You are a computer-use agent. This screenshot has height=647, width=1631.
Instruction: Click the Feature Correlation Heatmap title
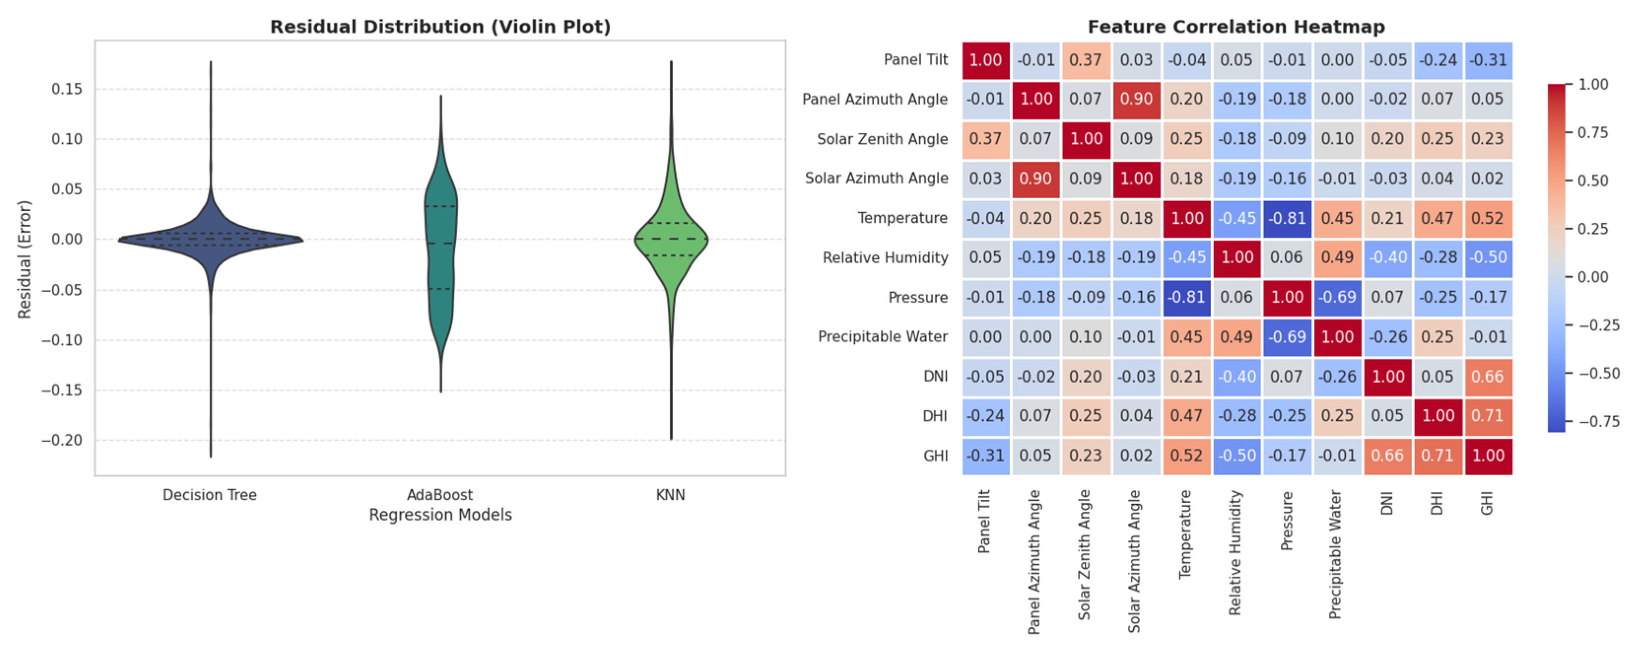coord(1236,27)
